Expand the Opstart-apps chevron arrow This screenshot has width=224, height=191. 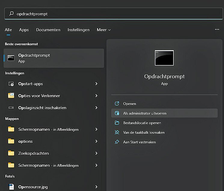96,84
